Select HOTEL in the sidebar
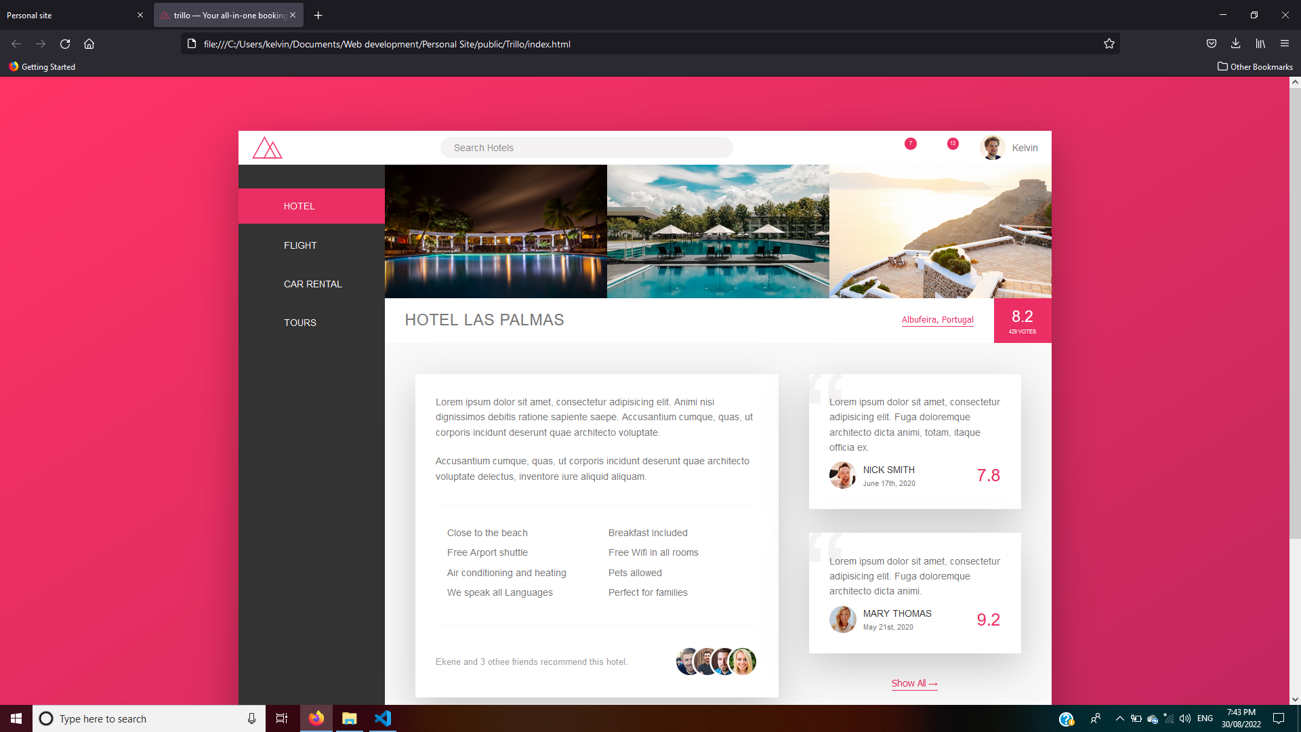 coord(300,206)
